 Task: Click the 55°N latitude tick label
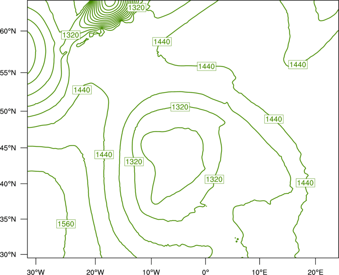coord(8,73)
